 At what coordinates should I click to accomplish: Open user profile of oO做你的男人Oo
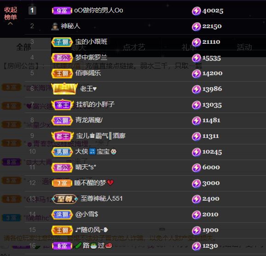coord(98,11)
